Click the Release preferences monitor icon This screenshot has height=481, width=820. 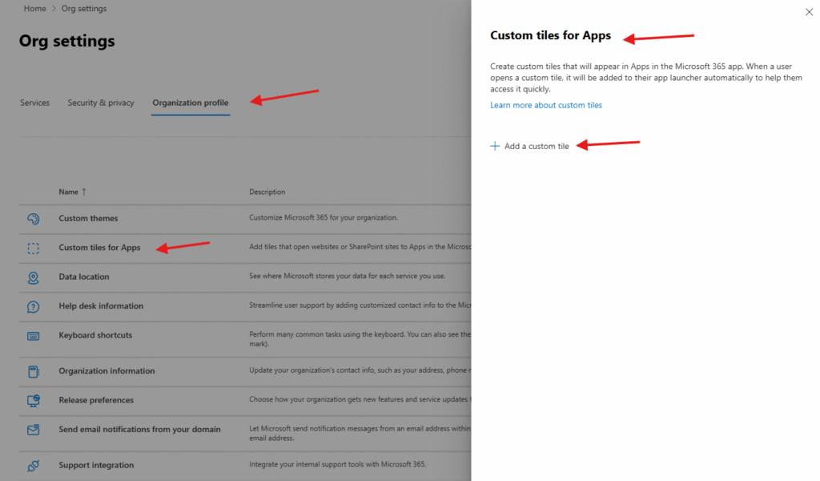tap(34, 401)
